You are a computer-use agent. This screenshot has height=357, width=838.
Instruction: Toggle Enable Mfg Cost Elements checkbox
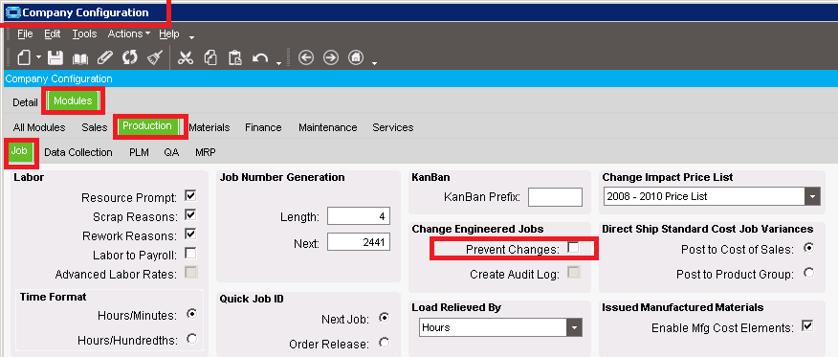pos(807,325)
